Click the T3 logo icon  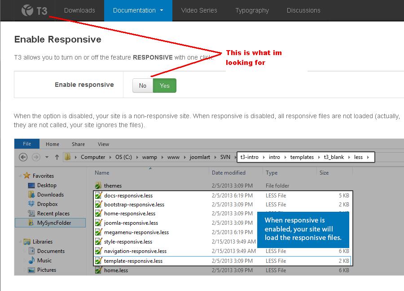(27, 11)
